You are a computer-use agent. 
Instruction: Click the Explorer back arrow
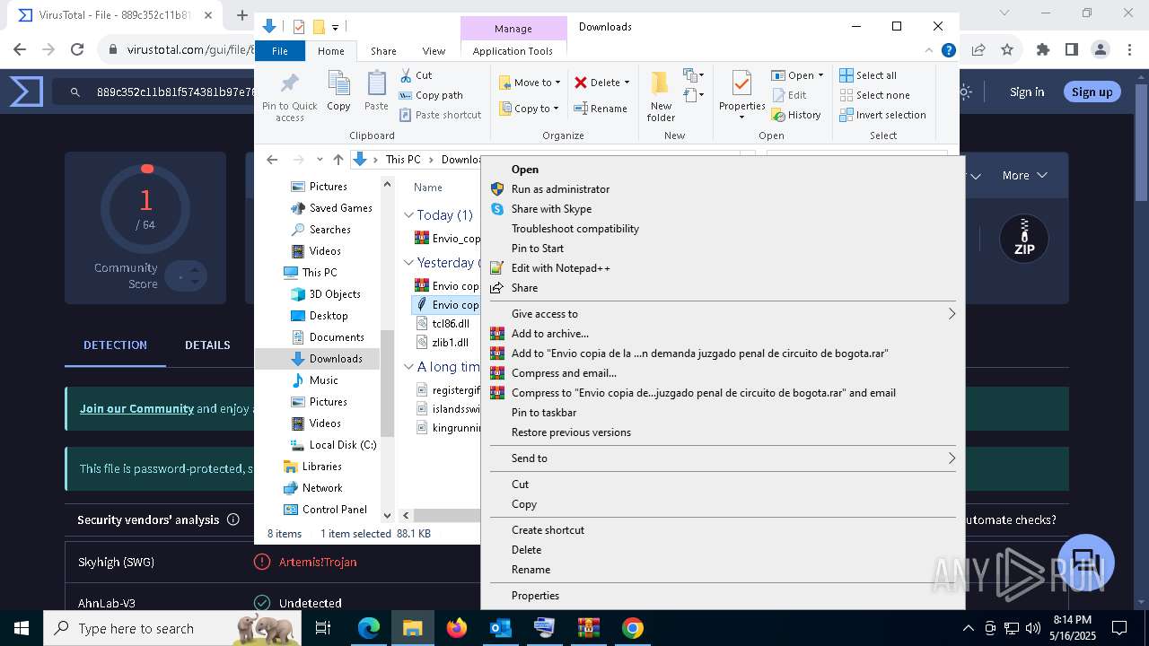pyautogui.click(x=272, y=160)
